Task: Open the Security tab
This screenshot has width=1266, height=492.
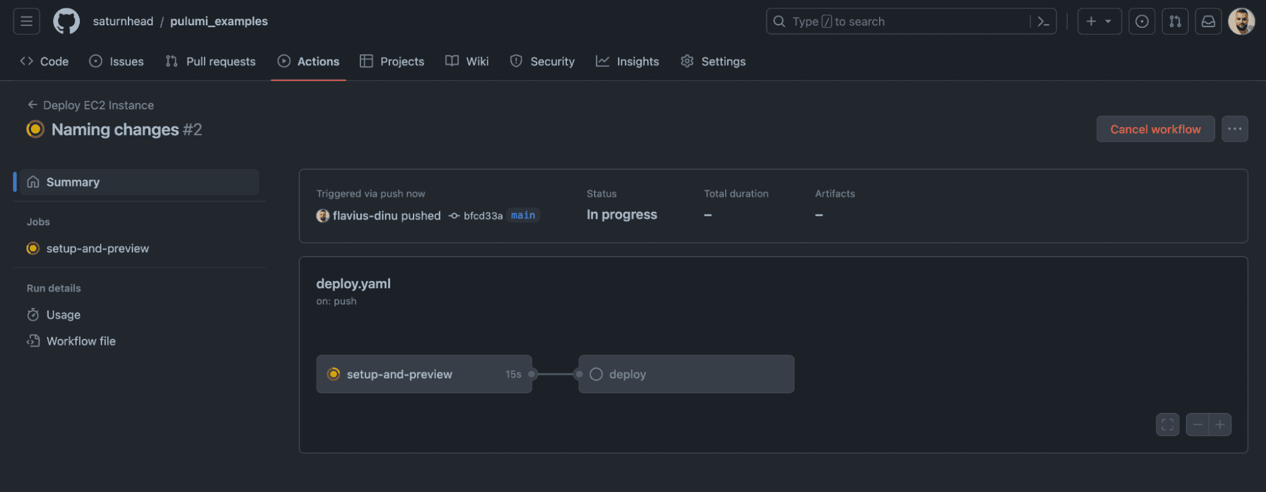Action: point(543,61)
